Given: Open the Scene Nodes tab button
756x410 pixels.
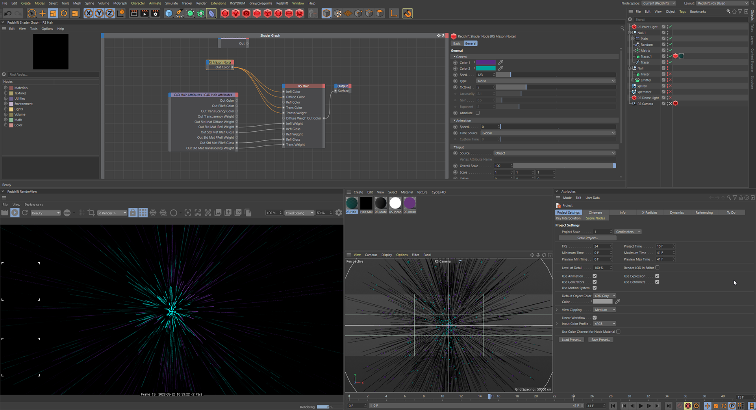Looking at the screenshot, I should click(x=595, y=218).
